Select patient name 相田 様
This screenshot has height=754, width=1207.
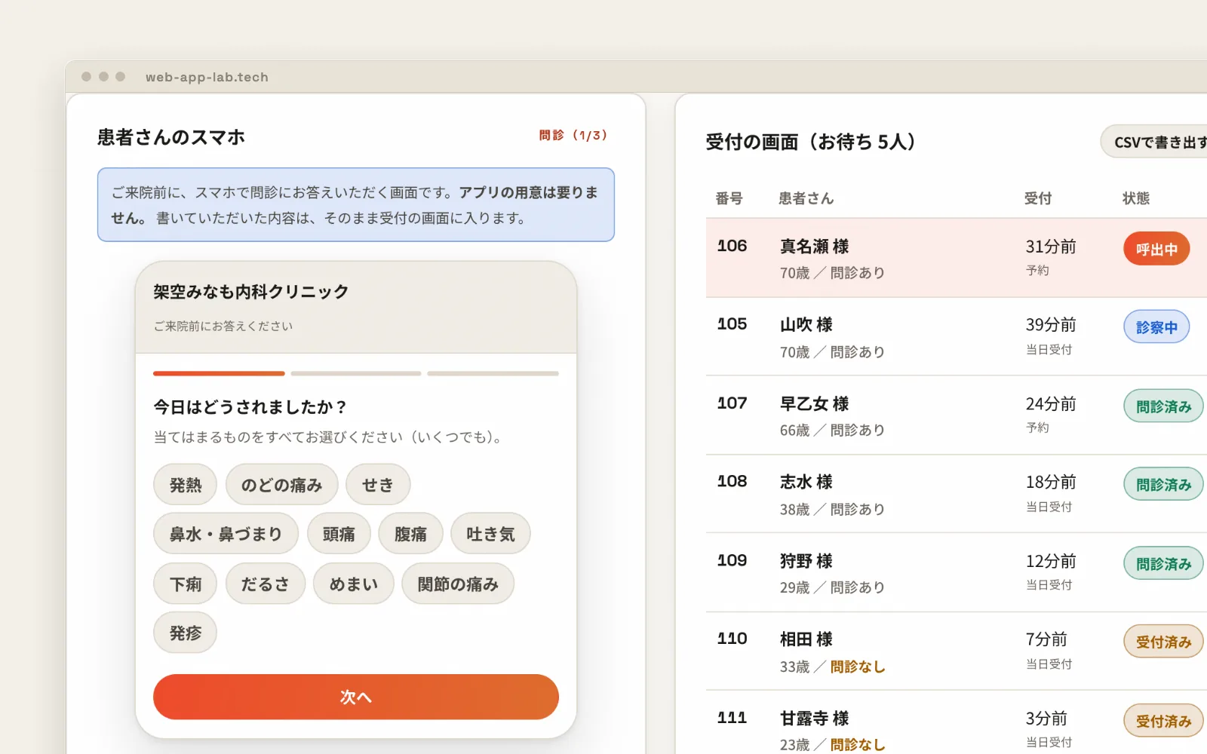click(806, 639)
